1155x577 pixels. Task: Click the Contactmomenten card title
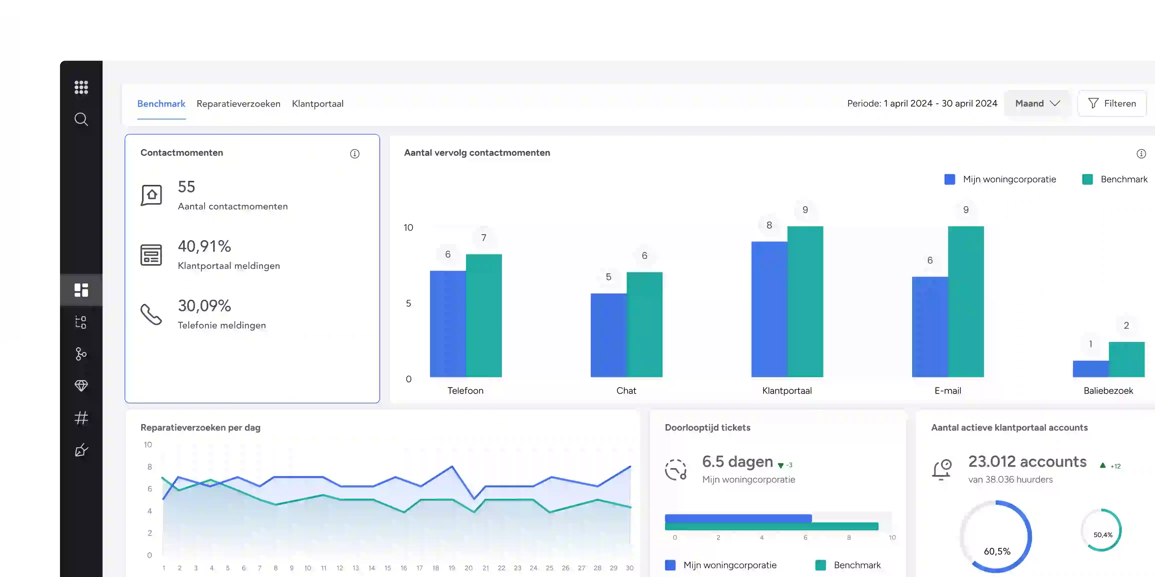[181, 153]
